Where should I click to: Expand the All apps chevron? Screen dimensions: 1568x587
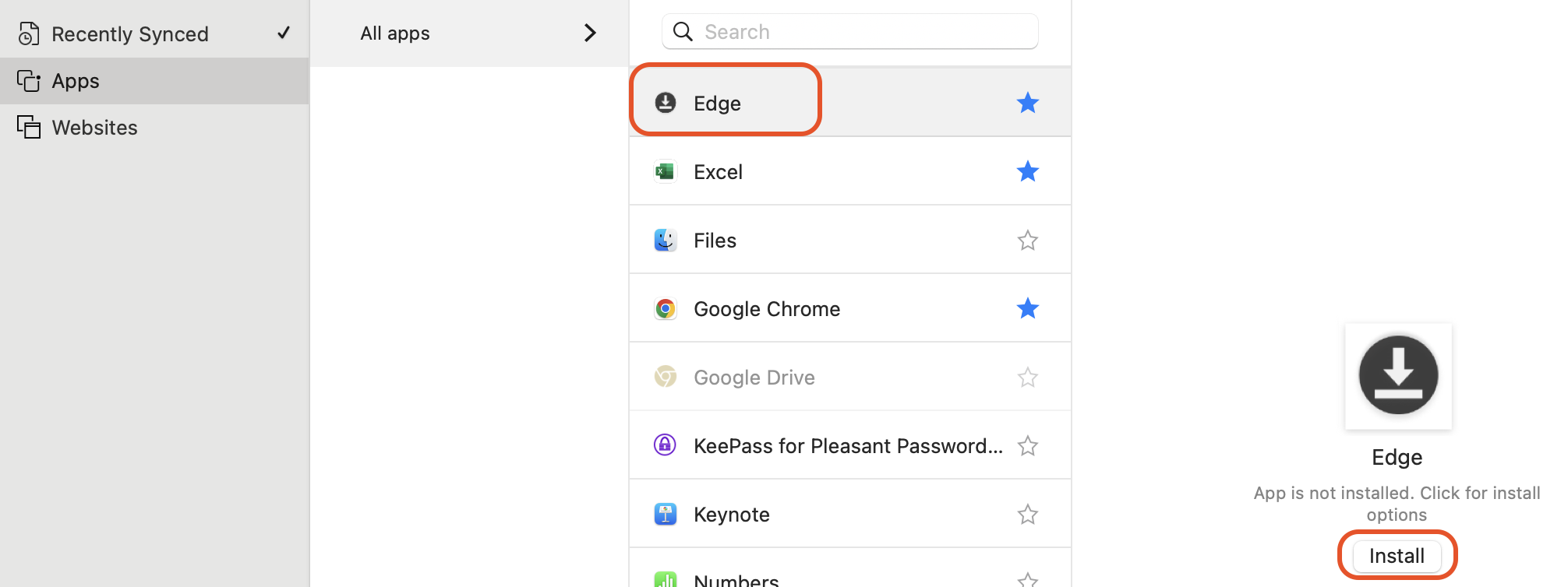tap(590, 33)
